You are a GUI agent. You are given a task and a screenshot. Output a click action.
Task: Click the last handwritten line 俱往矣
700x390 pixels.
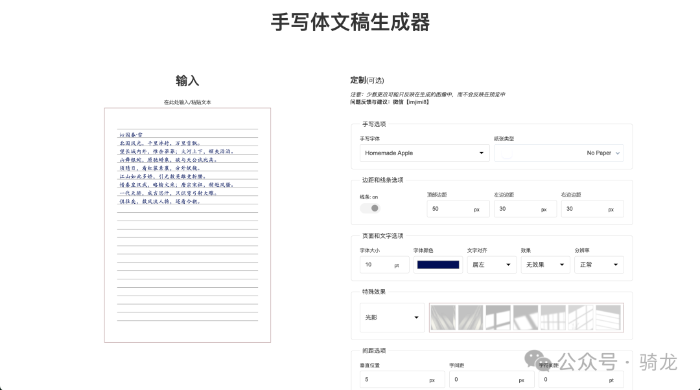160,201
